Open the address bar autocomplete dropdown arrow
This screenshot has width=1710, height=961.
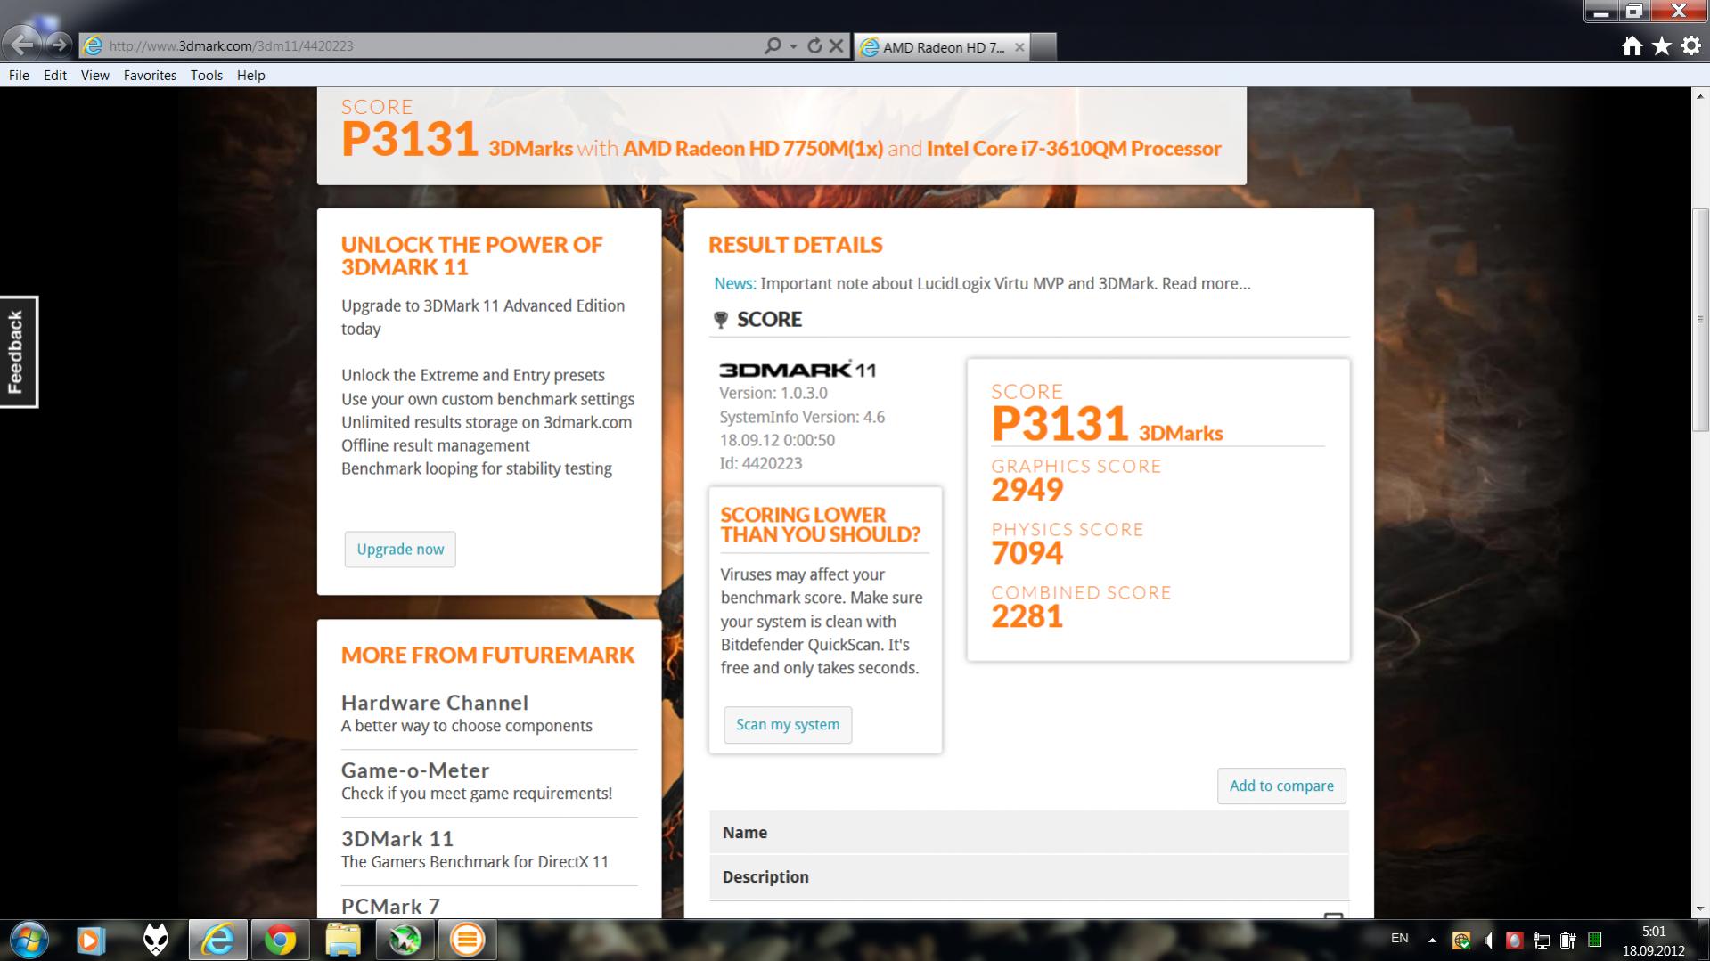pos(793,45)
